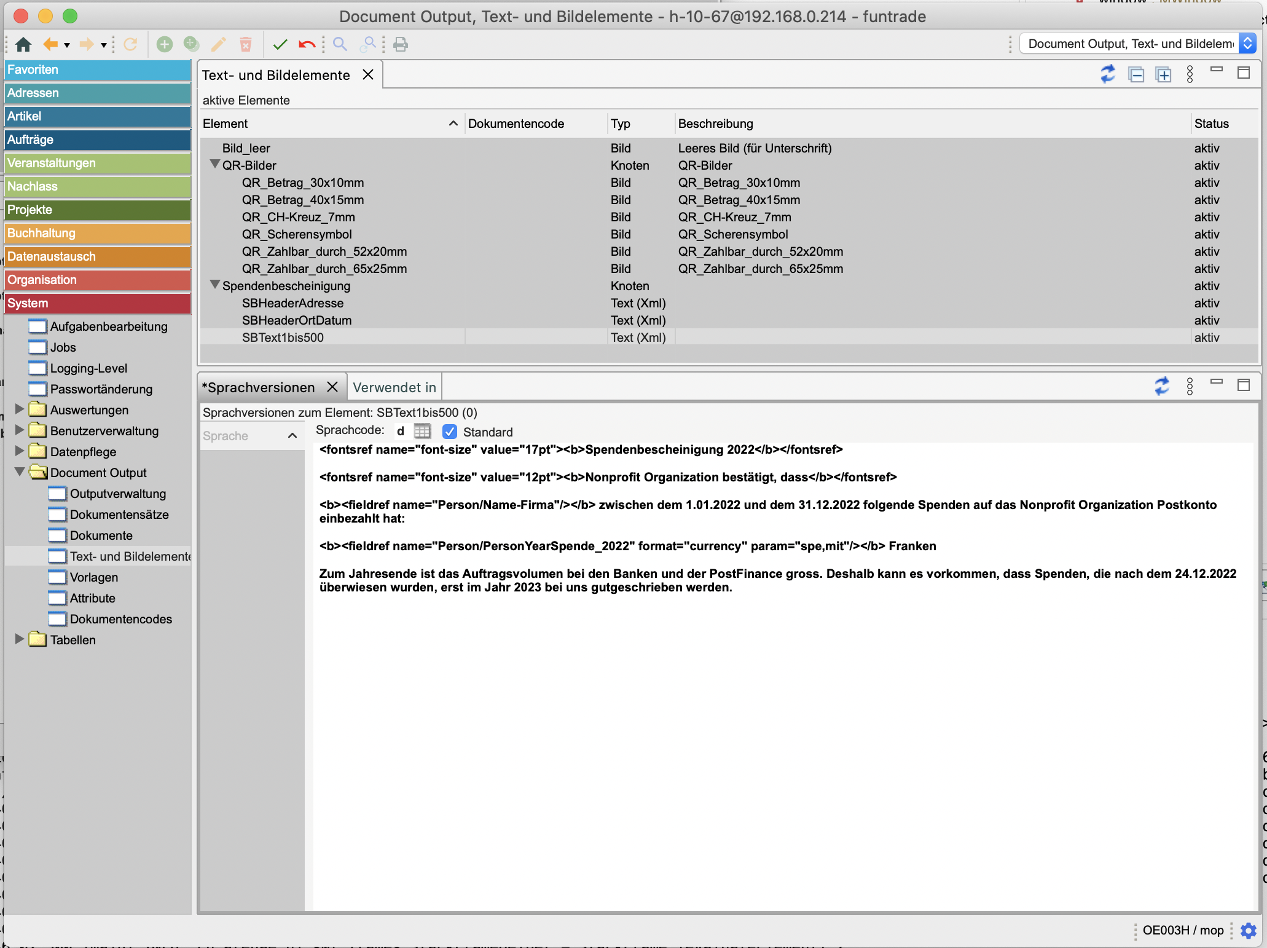1267x948 pixels.
Task: Select the SBHeaderAdresse element row
Action: coord(292,303)
